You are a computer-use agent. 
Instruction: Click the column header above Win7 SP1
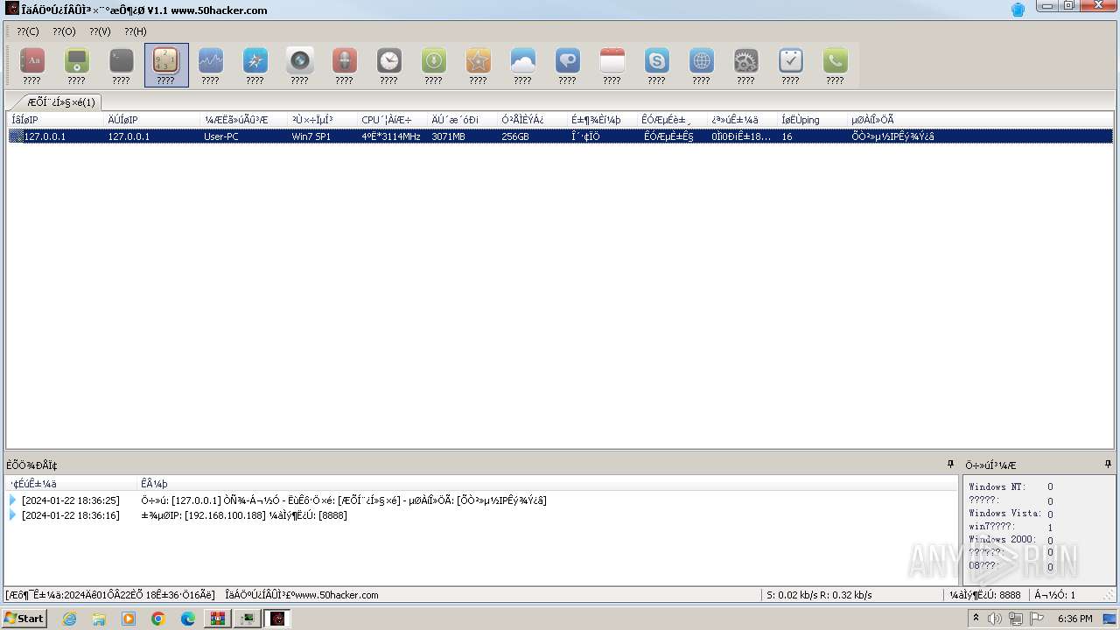[322, 120]
